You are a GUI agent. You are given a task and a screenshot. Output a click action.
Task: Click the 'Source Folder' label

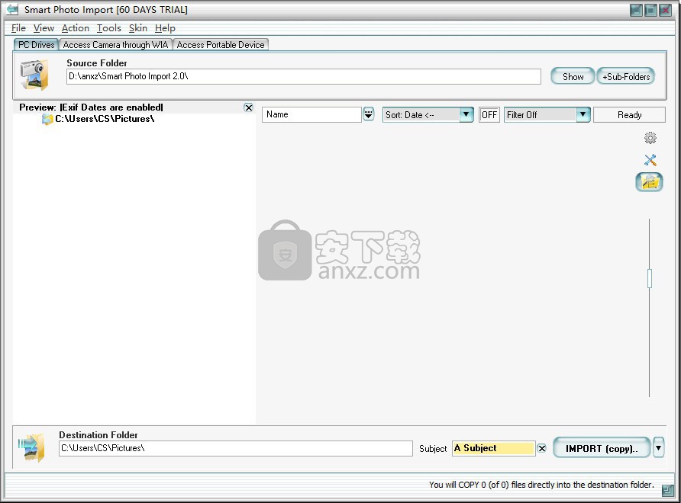point(97,62)
